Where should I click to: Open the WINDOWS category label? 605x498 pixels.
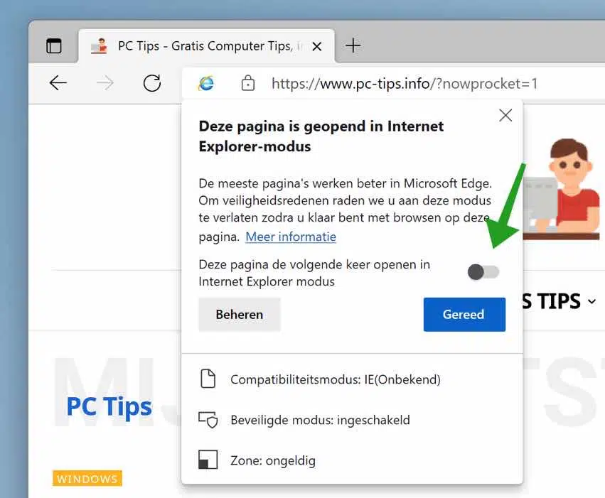click(87, 478)
